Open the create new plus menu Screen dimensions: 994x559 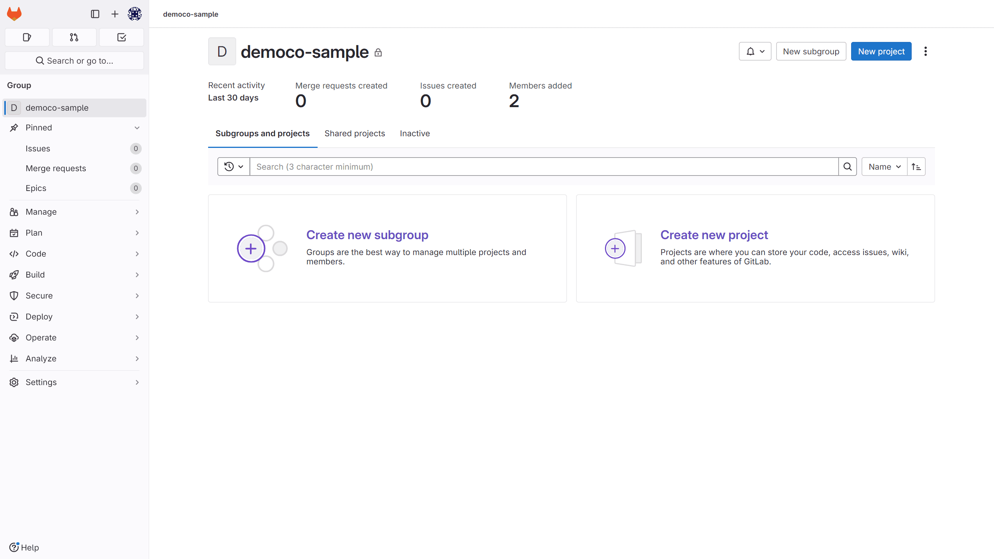(x=115, y=14)
